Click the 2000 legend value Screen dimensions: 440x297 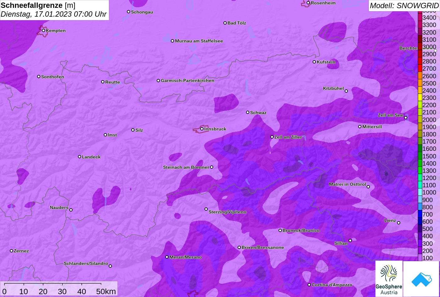[x=429, y=119]
